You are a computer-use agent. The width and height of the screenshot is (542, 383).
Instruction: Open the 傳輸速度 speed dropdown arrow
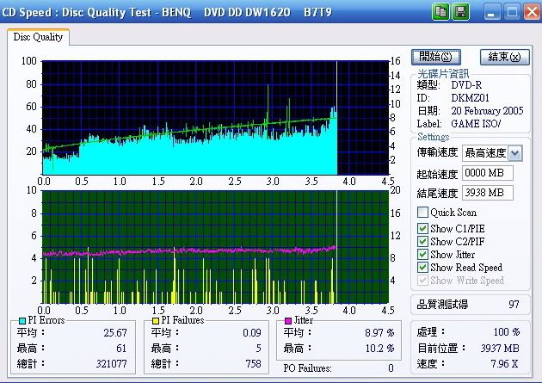(515, 153)
